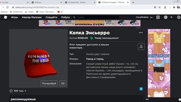Click the рекомендуемые section heading
This screenshot has height=102, width=181.
coord(23,99)
